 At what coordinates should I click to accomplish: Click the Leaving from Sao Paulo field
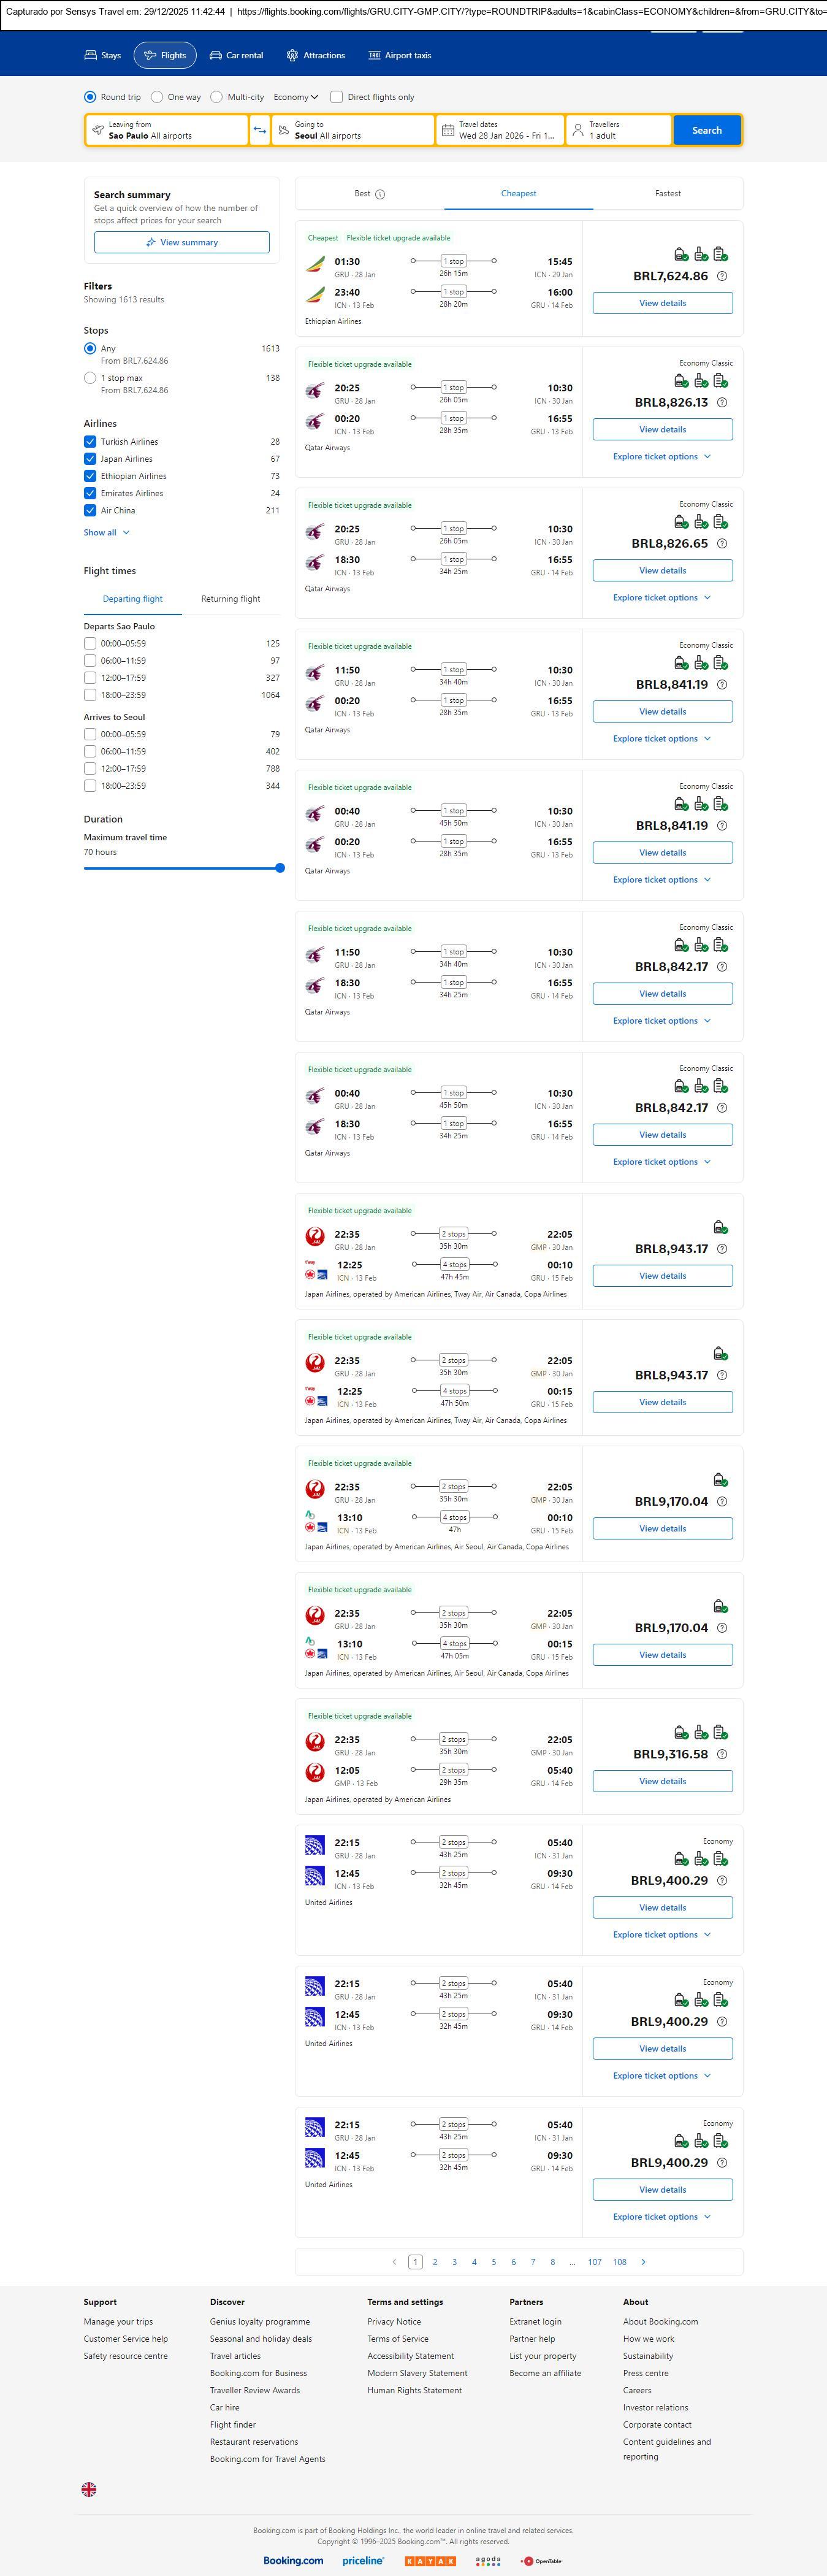[x=167, y=130]
